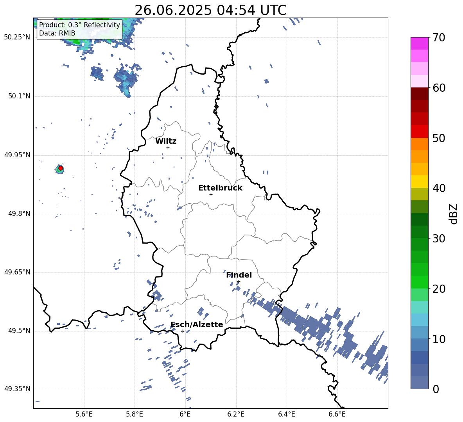Click the 49.5°N latitude label
This screenshot has width=463, height=422.
click(19, 331)
